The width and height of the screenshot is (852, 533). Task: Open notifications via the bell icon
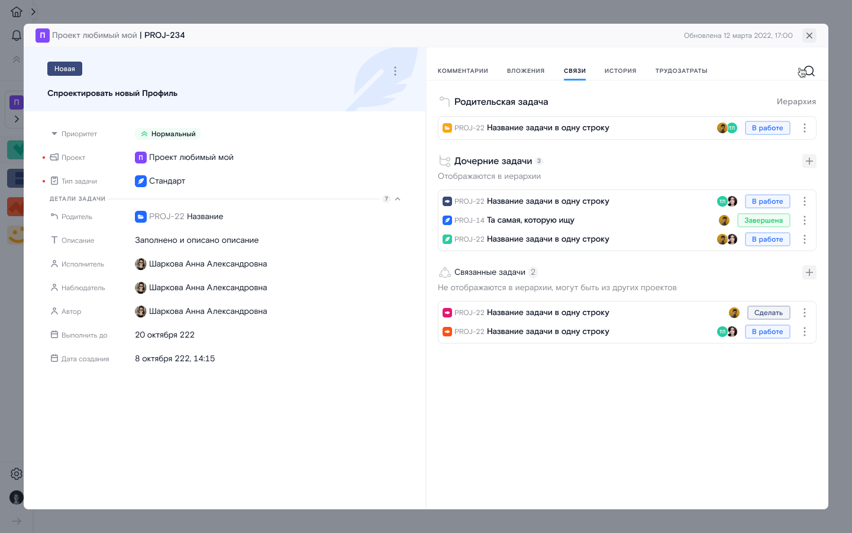17,36
